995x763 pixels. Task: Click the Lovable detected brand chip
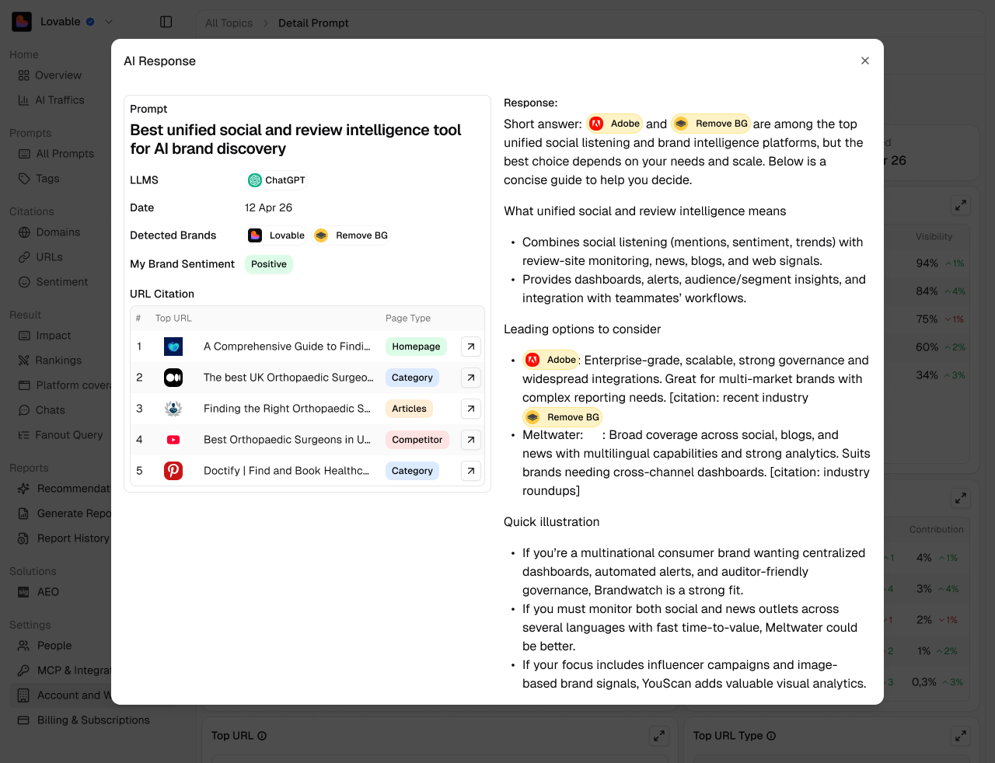tap(277, 235)
